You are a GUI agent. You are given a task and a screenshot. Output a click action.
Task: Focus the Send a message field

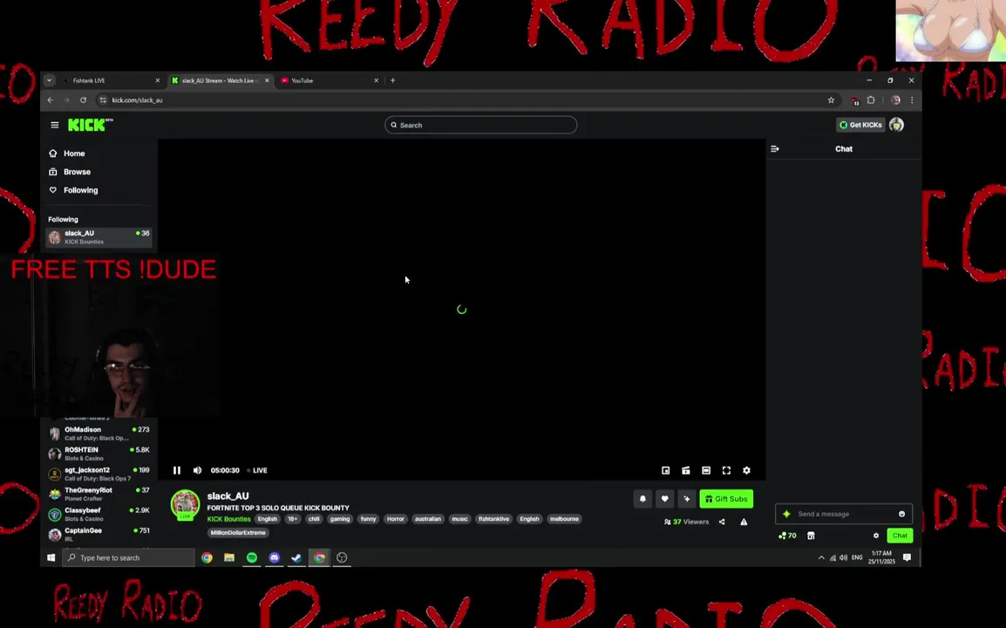pyautogui.click(x=844, y=514)
